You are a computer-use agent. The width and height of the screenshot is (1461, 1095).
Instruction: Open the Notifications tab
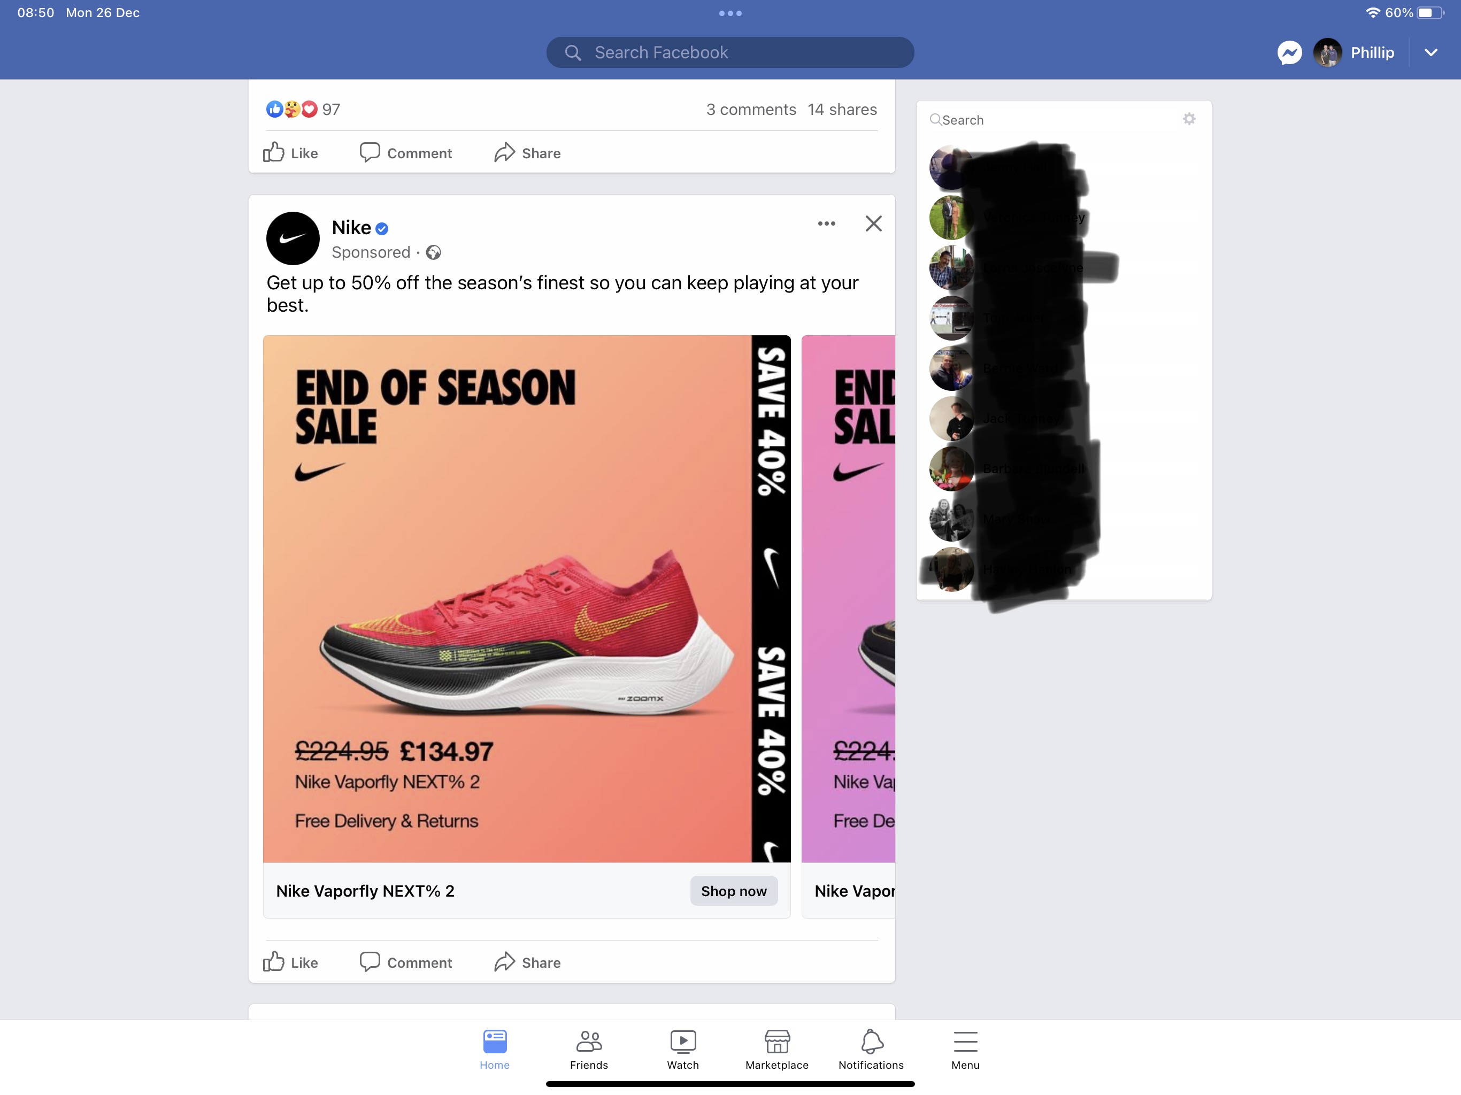coord(871,1050)
